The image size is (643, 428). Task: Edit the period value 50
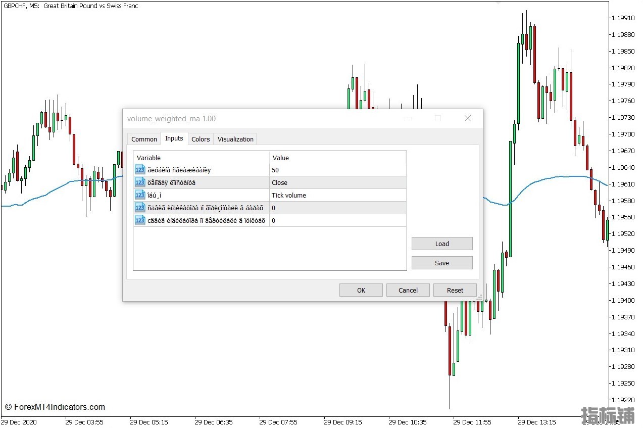(x=337, y=170)
